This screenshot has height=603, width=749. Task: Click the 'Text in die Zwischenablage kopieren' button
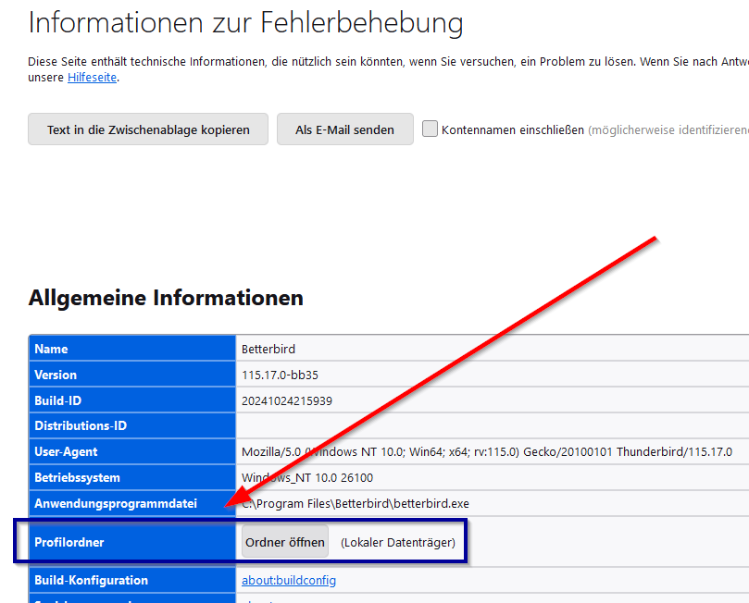tap(148, 129)
